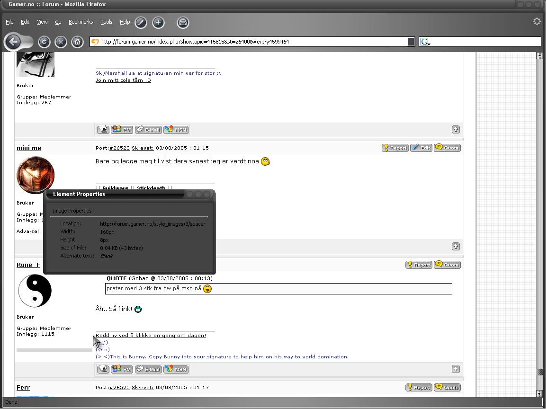This screenshot has height=409, width=547.
Task: Quote Ferr's post
Action: coord(448,387)
